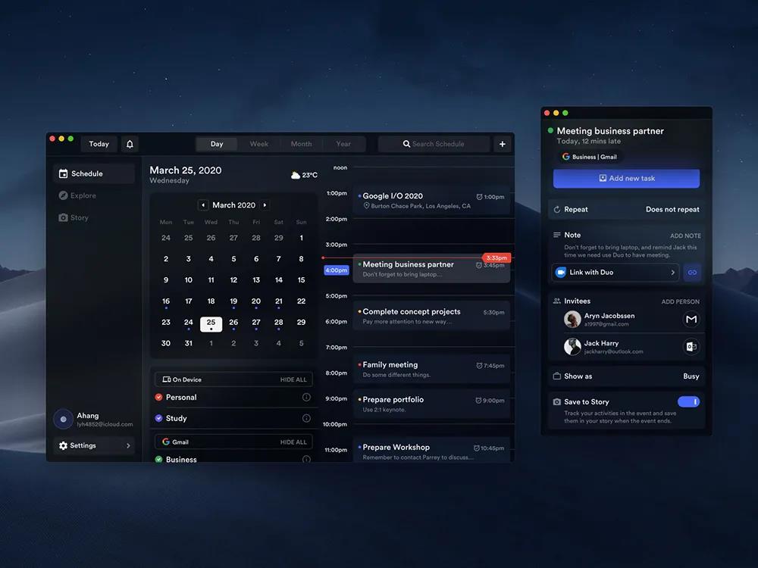Image resolution: width=758 pixels, height=568 pixels.
Task: Open Story in the sidebar
Action: tap(74, 217)
